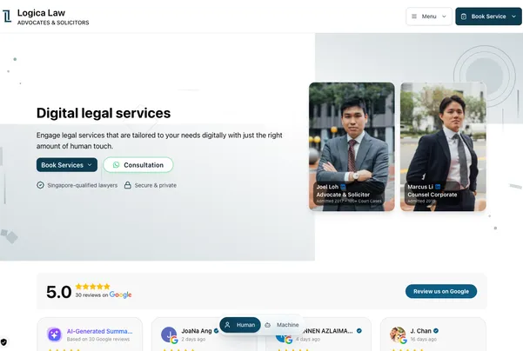Expand the Book Services hero dropdown
523x351 pixels.
point(67,165)
